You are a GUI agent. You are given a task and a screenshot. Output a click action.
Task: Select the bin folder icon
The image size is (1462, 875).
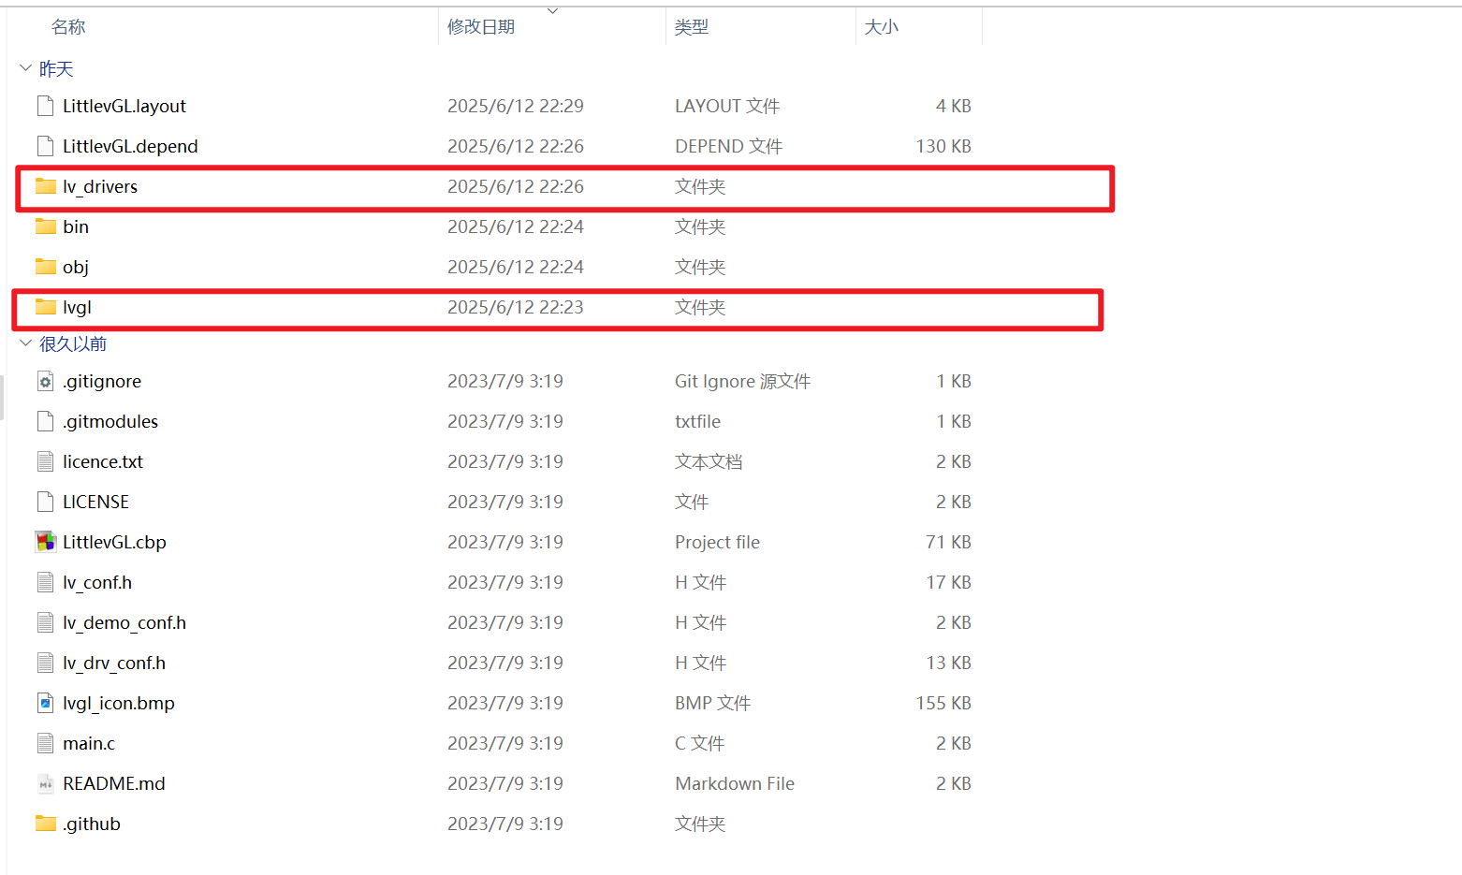point(45,226)
